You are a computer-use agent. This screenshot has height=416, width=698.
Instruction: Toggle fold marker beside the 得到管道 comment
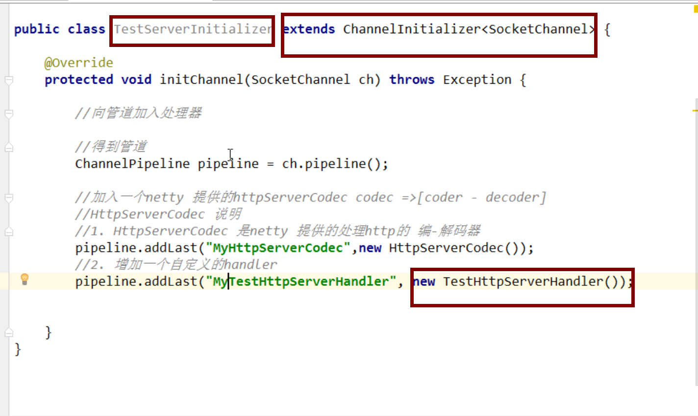click(x=9, y=147)
